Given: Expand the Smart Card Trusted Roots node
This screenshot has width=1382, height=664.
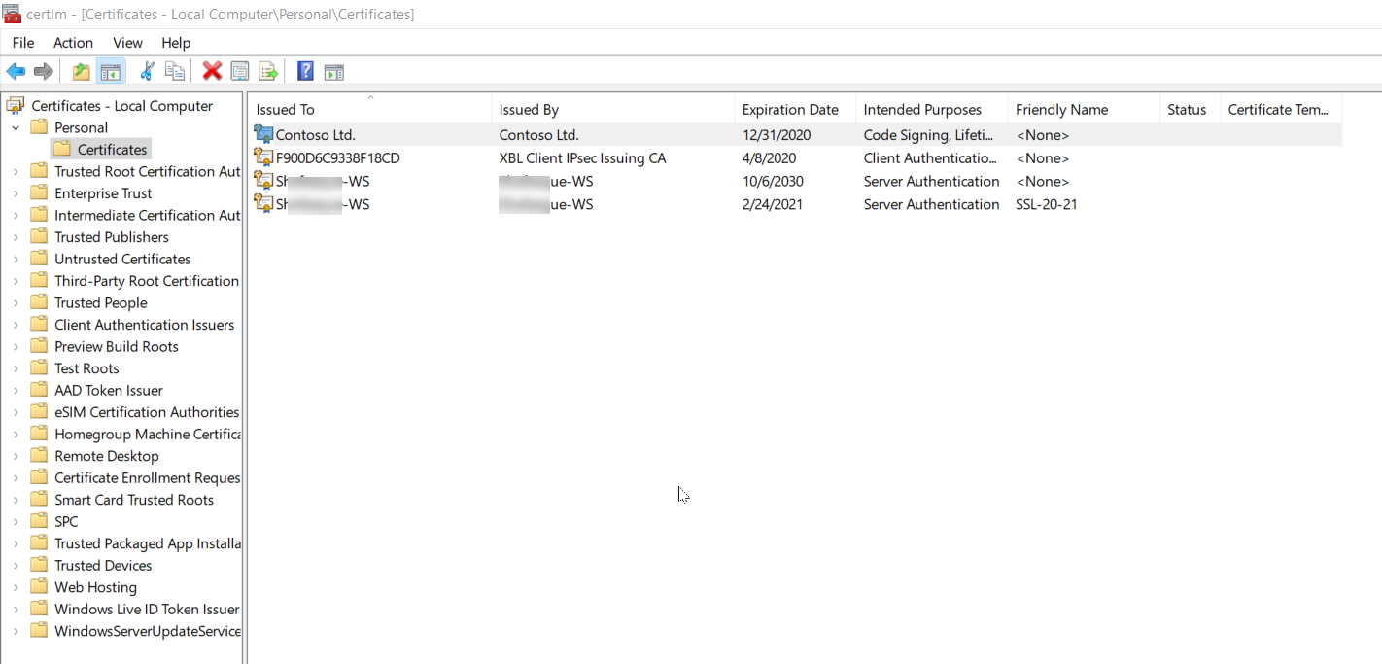Looking at the screenshot, I should [16, 500].
